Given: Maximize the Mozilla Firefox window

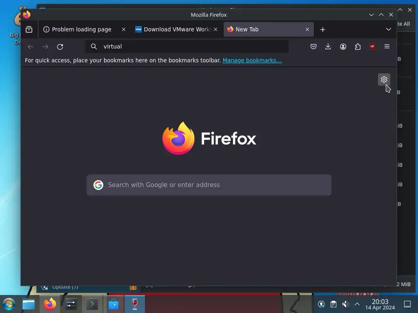Looking at the screenshot, I should point(381,15).
